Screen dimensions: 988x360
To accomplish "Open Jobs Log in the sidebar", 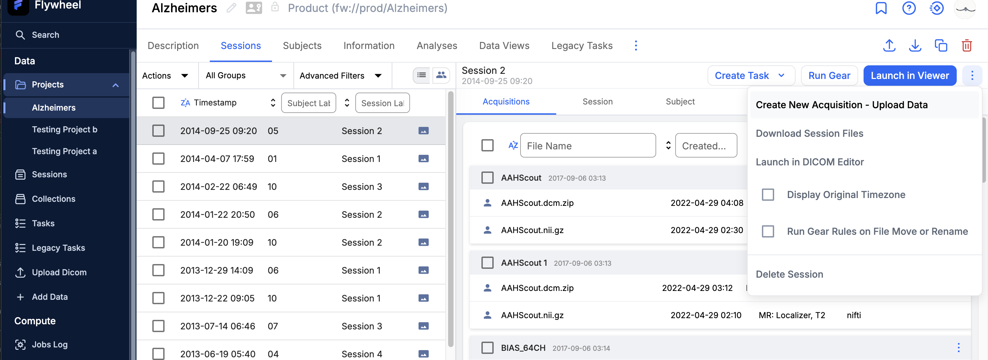I will pos(50,344).
